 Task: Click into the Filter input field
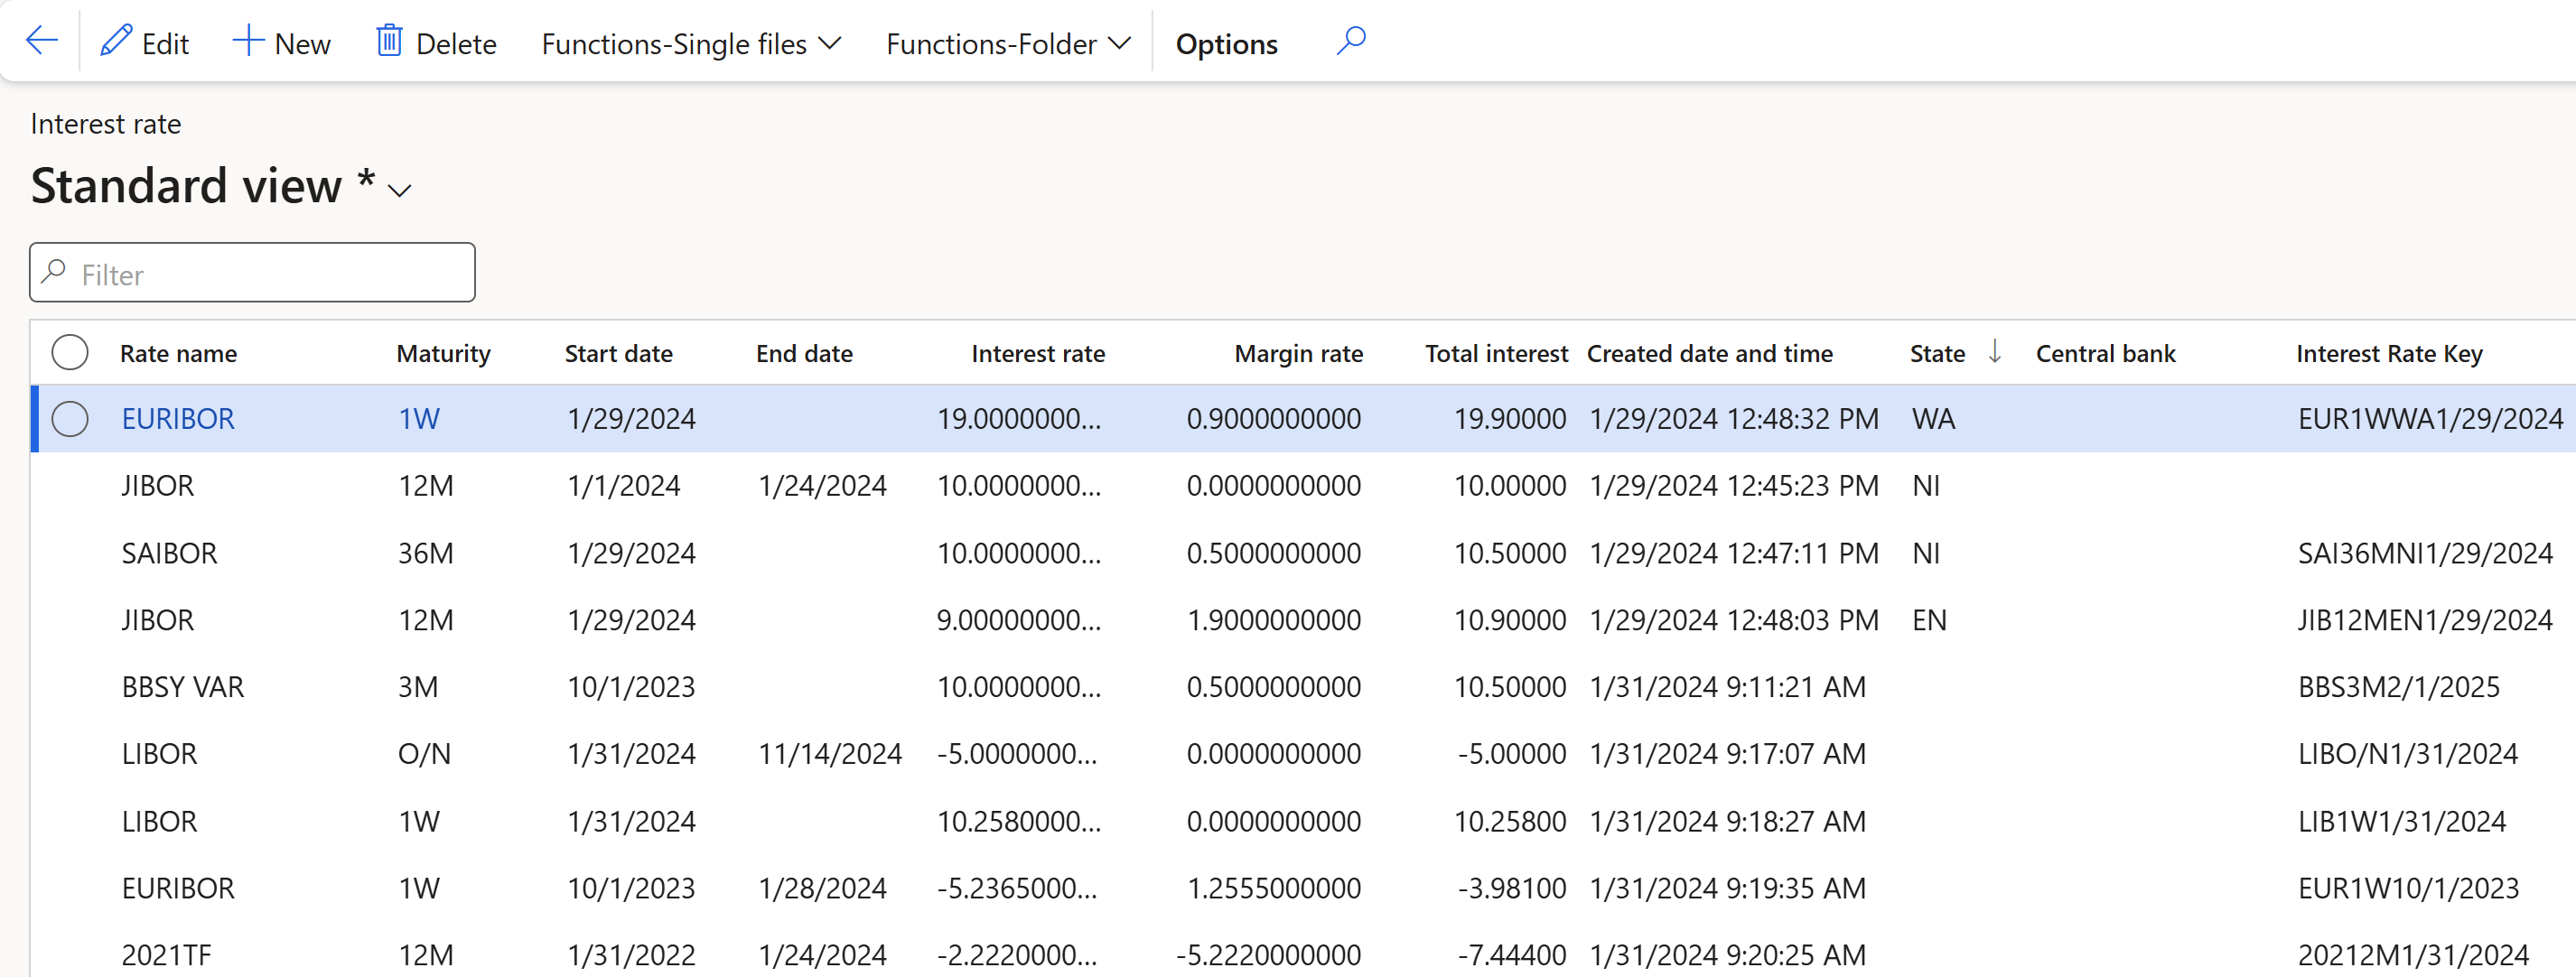[x=270, y=274]
